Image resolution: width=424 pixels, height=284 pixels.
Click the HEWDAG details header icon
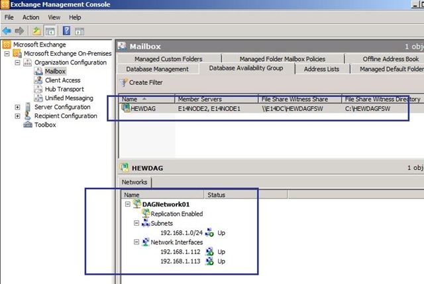point(124,168)
